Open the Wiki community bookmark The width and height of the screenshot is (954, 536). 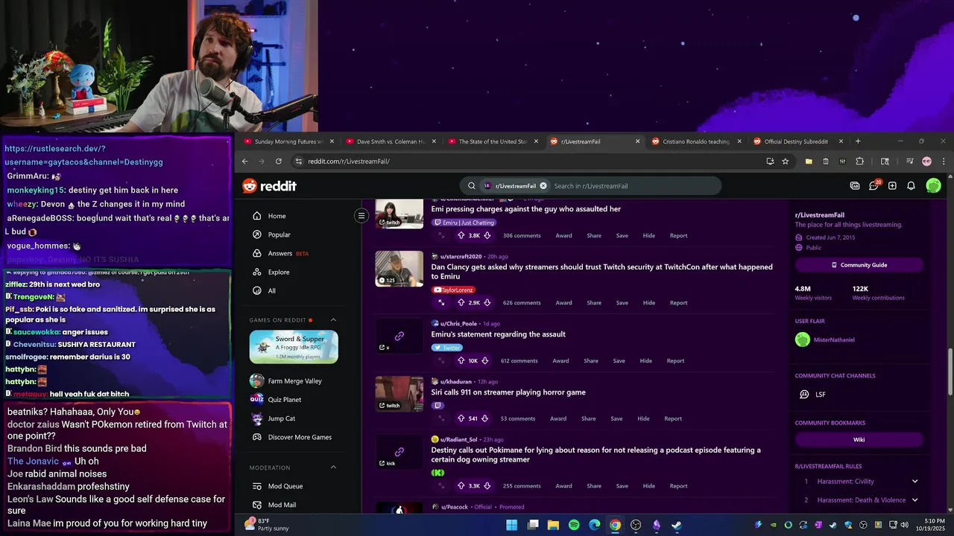point(859,439)
